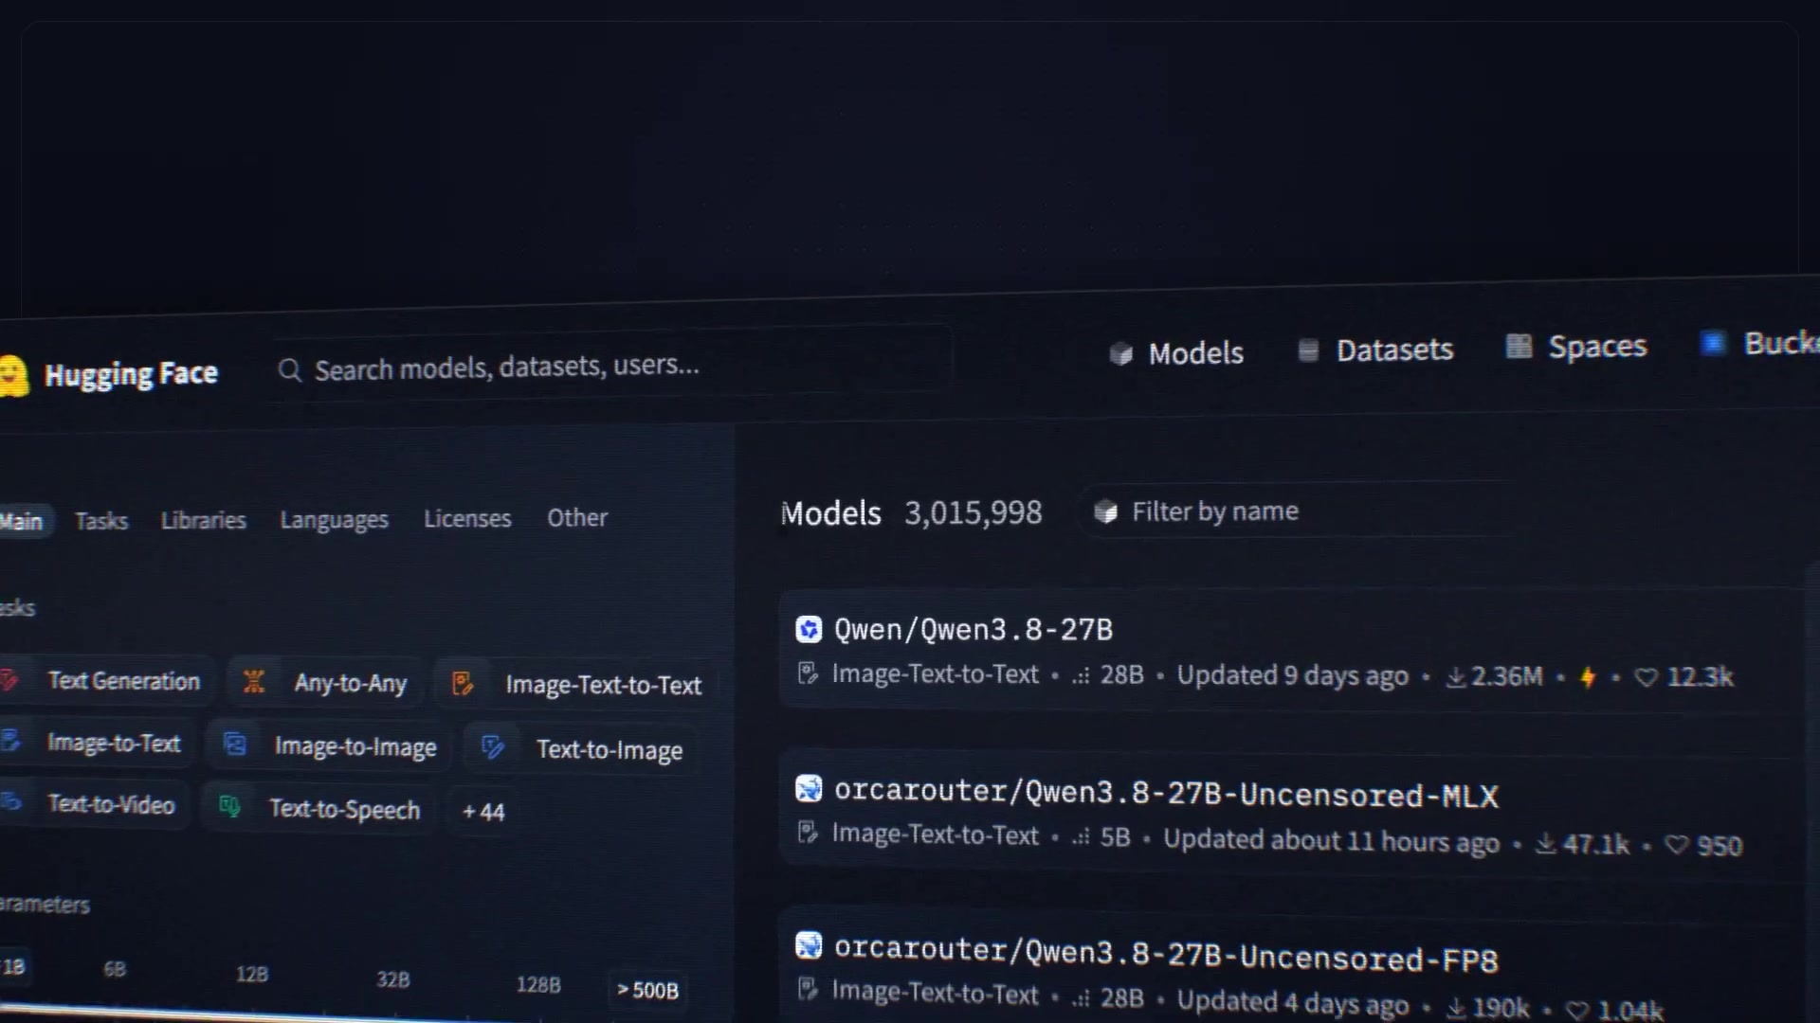Click the Hugging Face emoji logo

(13, 376)
